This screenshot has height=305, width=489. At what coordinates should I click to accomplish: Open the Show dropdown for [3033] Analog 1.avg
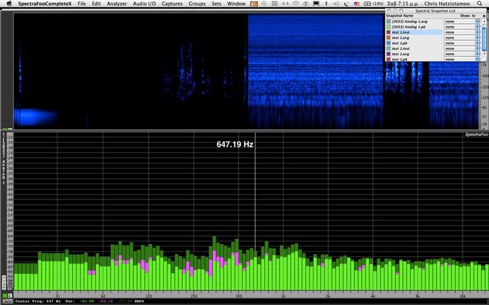coord(461,21)
